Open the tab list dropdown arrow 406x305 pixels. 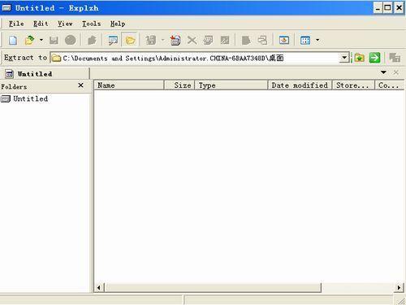coord(383,72)
